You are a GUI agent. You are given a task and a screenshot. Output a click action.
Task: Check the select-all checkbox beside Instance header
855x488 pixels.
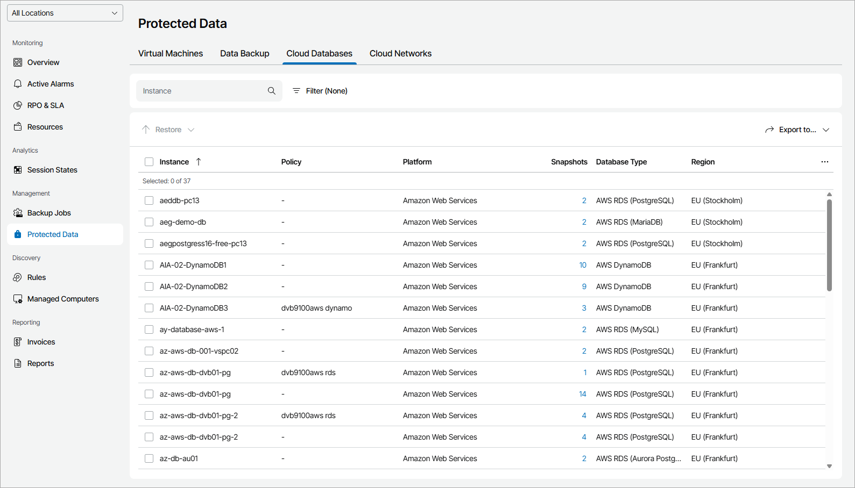coord(149,162)
